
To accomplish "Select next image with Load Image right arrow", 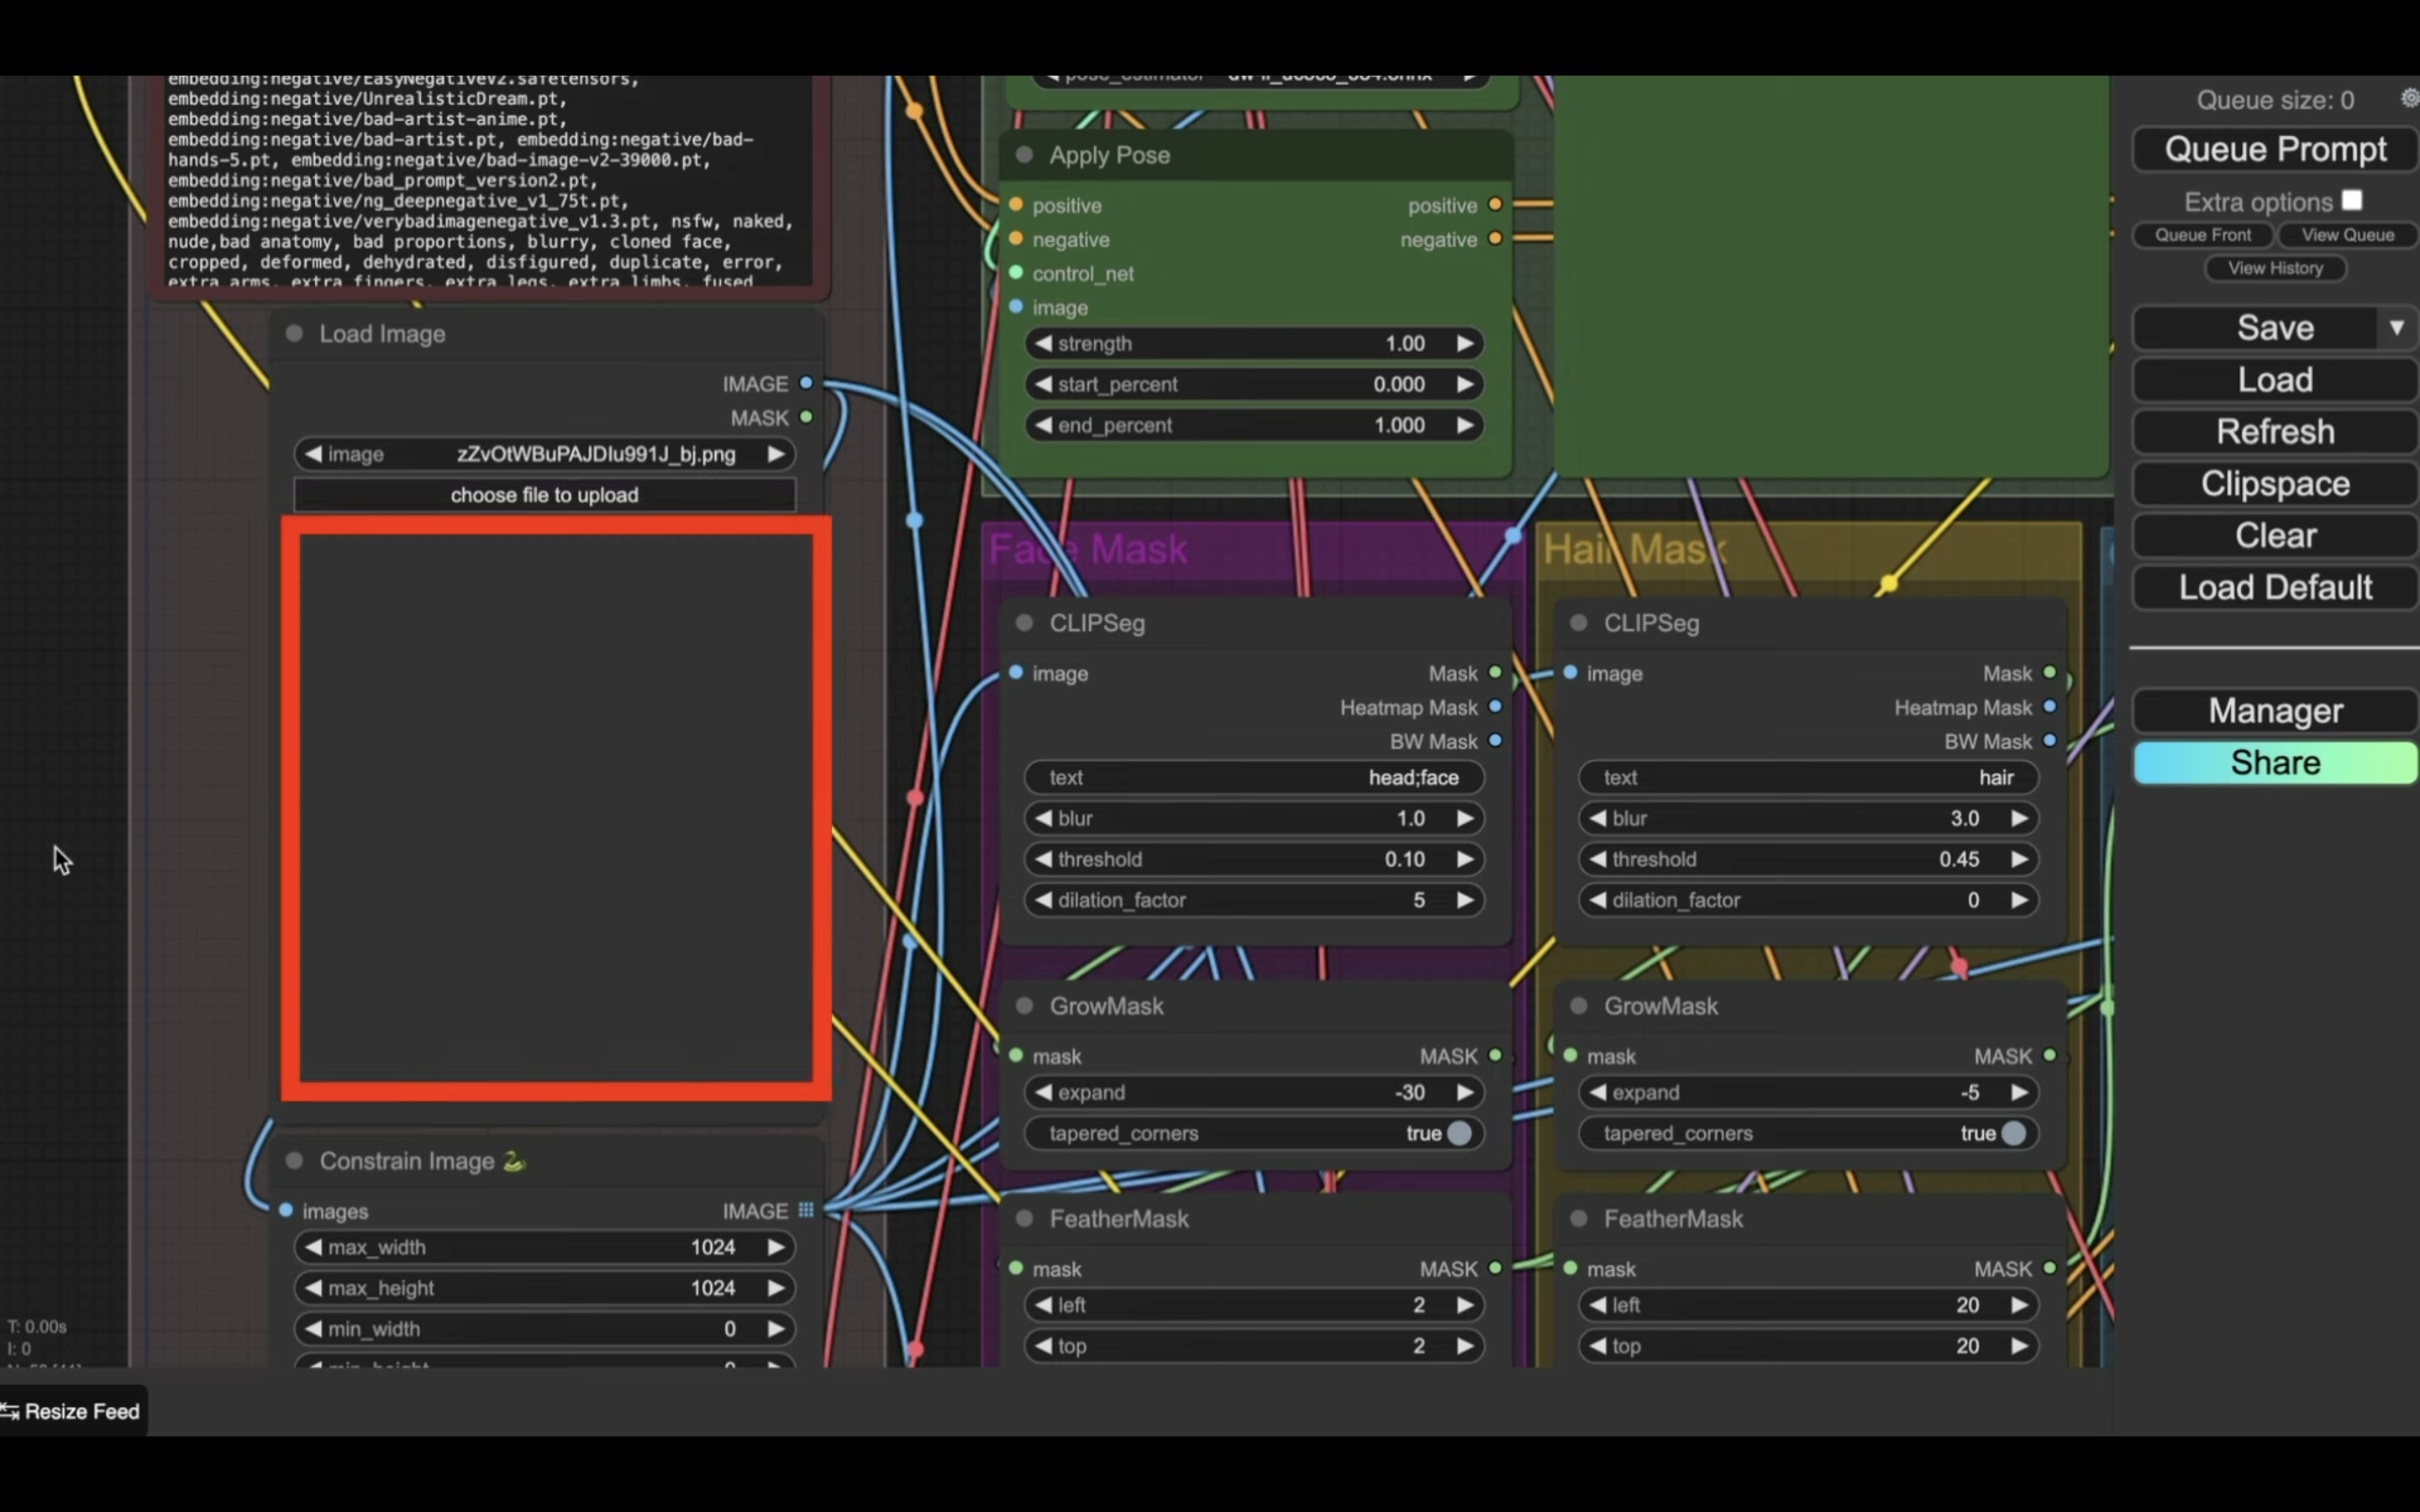I will tap(775, 454).
